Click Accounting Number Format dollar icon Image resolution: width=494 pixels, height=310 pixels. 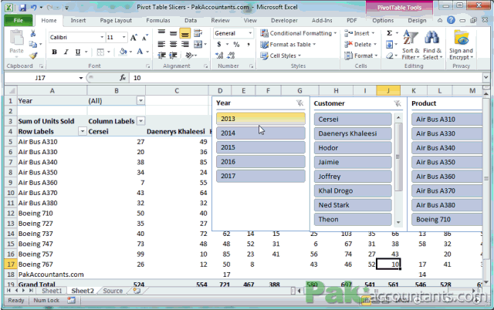tap(219, 45)
